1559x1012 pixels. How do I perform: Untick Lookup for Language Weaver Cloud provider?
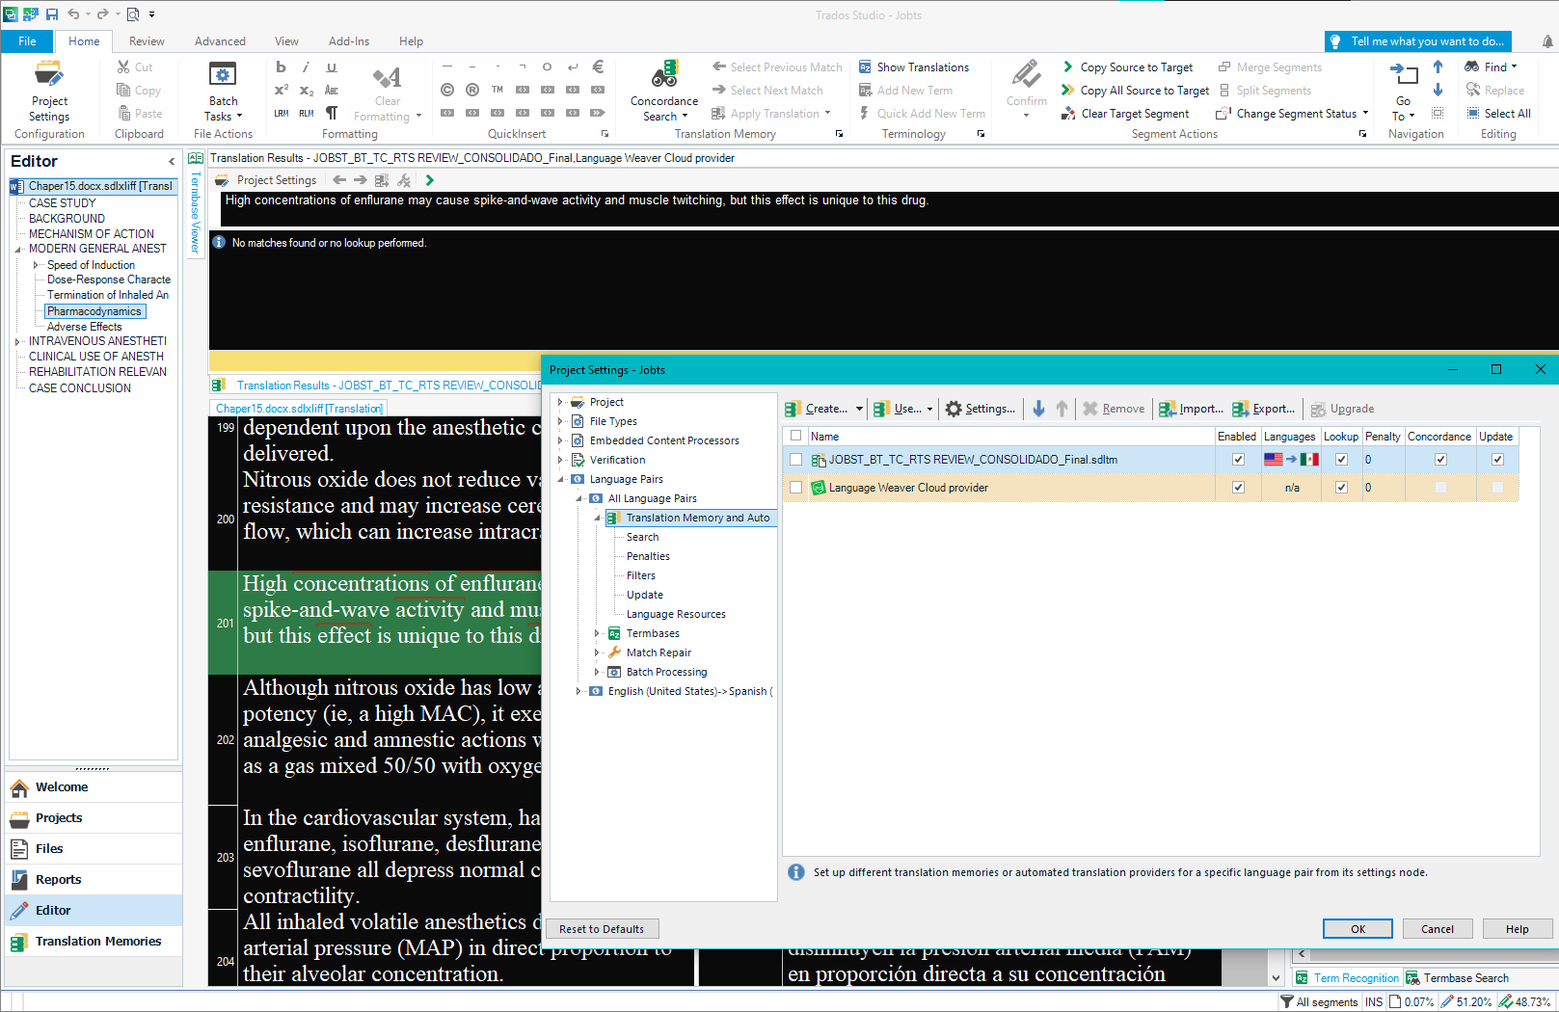pos(1341,488)
